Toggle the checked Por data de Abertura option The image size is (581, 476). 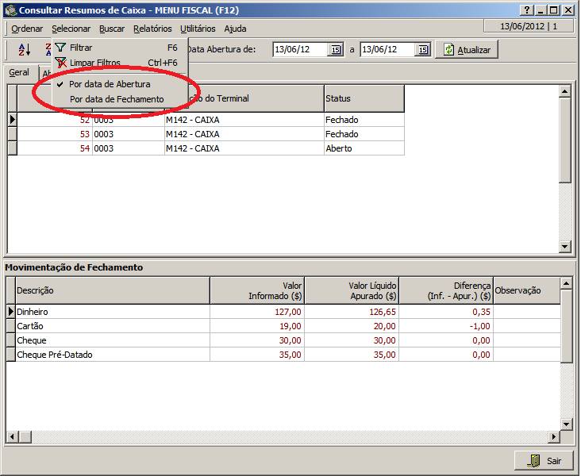[x=109, y=83]
